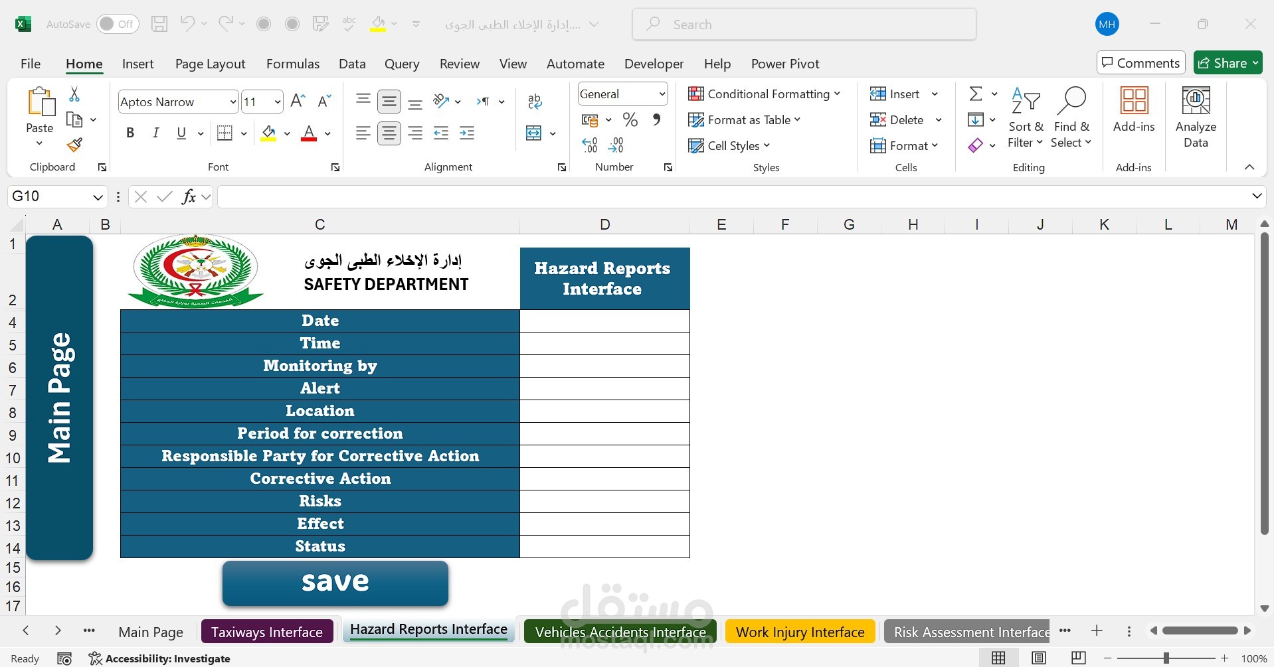The image size is (1274, 667).
Task: Toggle Center horizontal alignment
Action: pos(389,133)
